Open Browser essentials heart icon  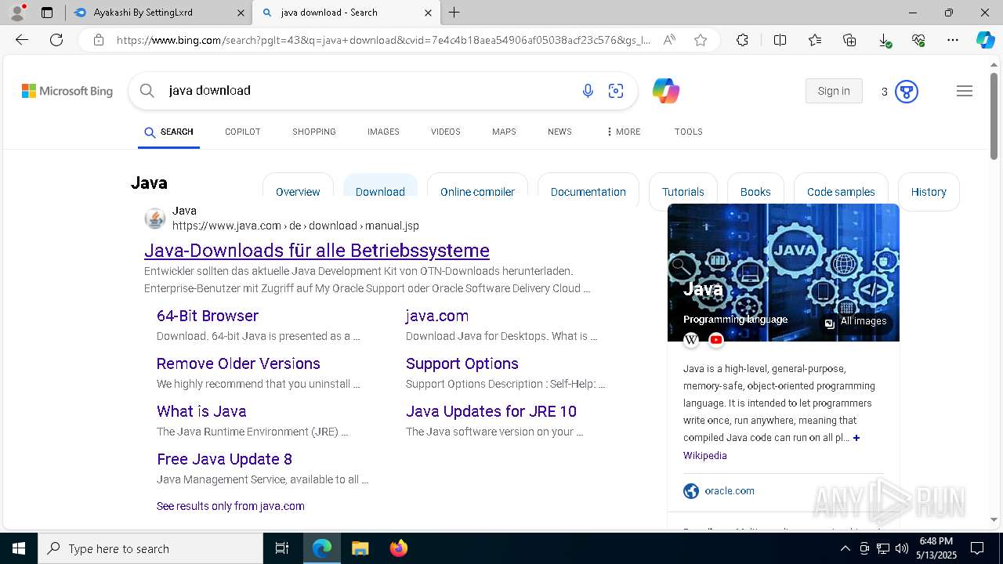(918, 40)
